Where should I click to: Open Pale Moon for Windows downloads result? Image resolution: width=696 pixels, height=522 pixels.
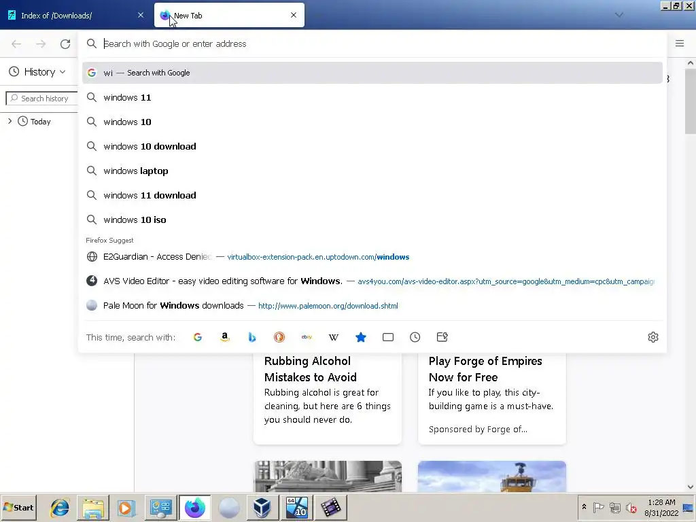tap(372, 305)
